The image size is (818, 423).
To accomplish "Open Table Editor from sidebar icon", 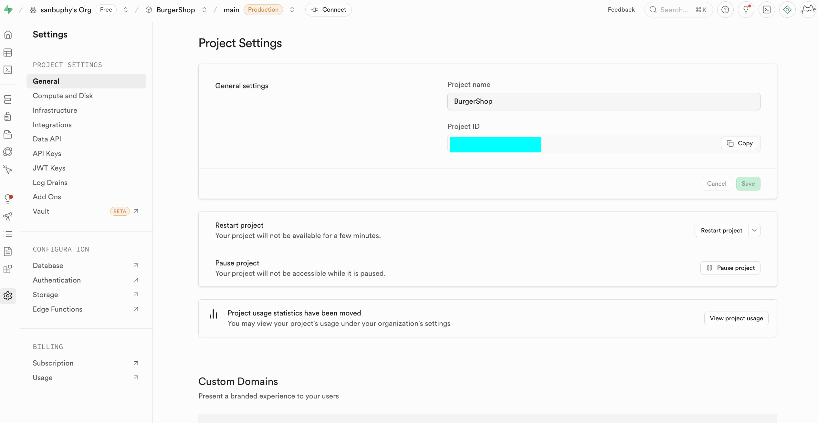I will [8, 52].
